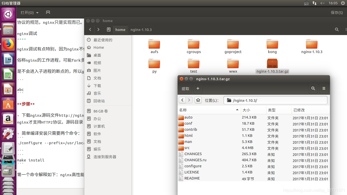Open 最近使用的 in the sidebar
The image size is (347, 195).
103,40
